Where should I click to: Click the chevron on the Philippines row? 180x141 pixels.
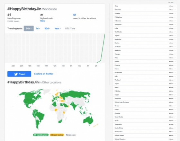(175, 17)
